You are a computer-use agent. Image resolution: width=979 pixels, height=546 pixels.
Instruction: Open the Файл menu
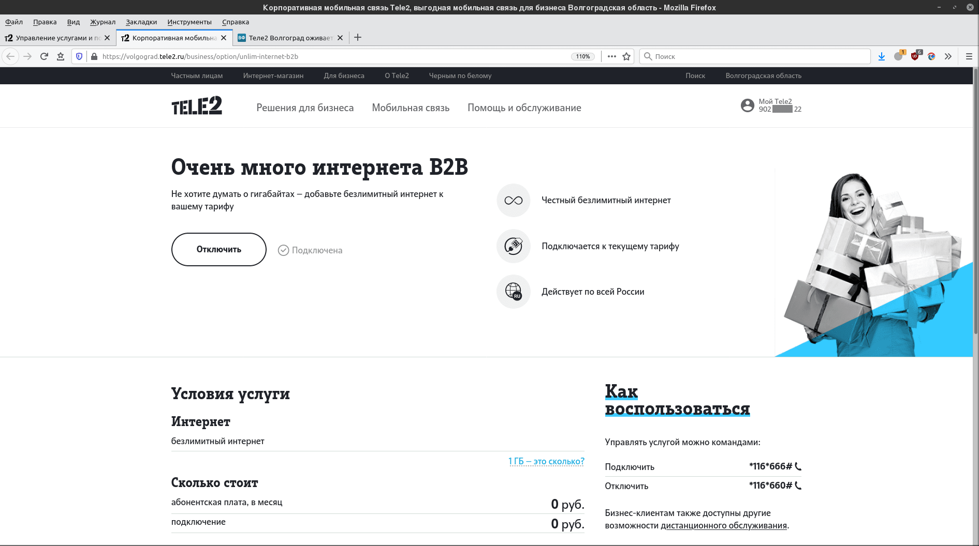(x=14, y=22)
